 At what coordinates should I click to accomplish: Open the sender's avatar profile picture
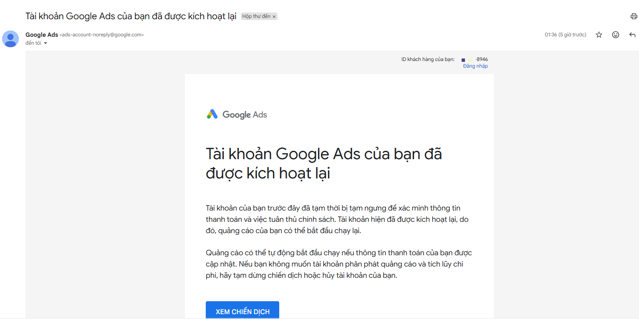pos(10,39)
